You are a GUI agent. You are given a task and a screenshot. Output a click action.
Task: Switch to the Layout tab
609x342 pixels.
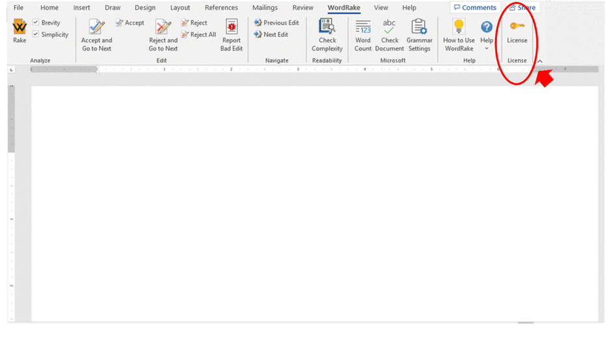pyautogui.click(x=180, y=7)
